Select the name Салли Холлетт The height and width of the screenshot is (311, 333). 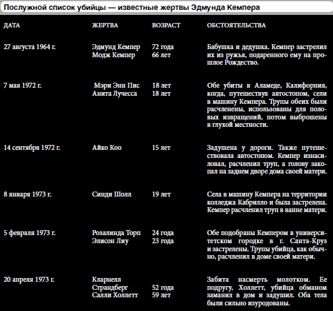coord(115,295)
